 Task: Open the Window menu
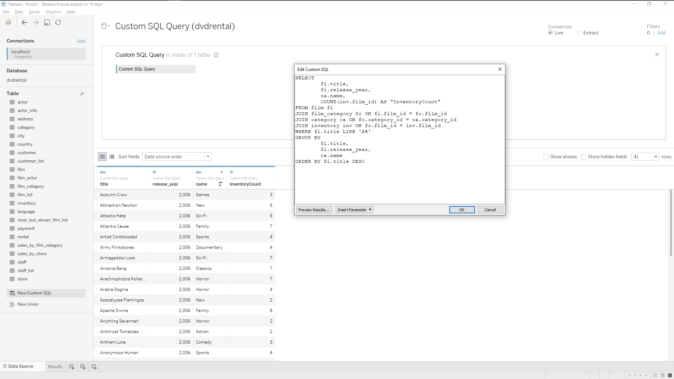point(53,12)
